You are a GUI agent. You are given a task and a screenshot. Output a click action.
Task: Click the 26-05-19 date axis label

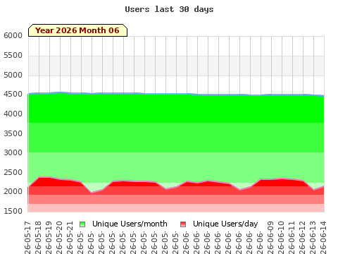click(49, 238)
